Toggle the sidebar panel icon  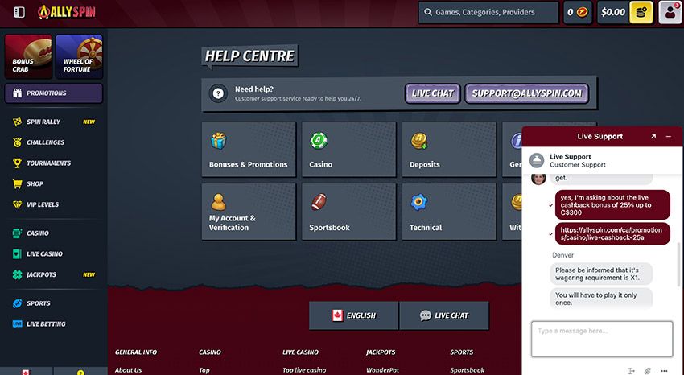tap(19, 12)
